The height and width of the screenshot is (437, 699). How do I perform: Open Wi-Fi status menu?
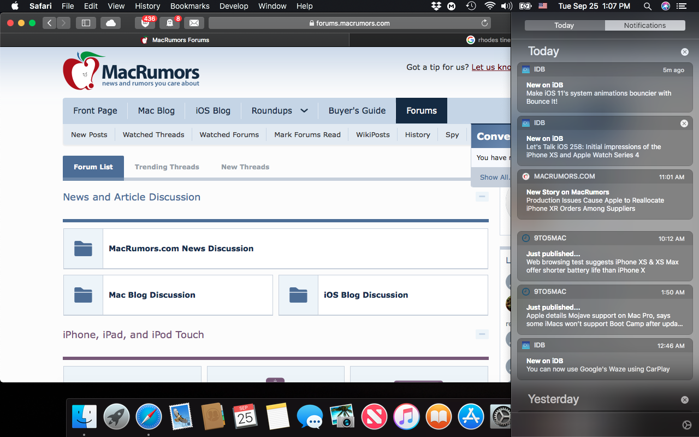click(x=490, y=6)
